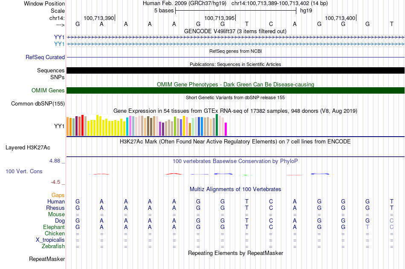Click the Layered H3K27Ac label
Image resolution: width=405 pixels, height=269 pixels.
pos(28,148)
